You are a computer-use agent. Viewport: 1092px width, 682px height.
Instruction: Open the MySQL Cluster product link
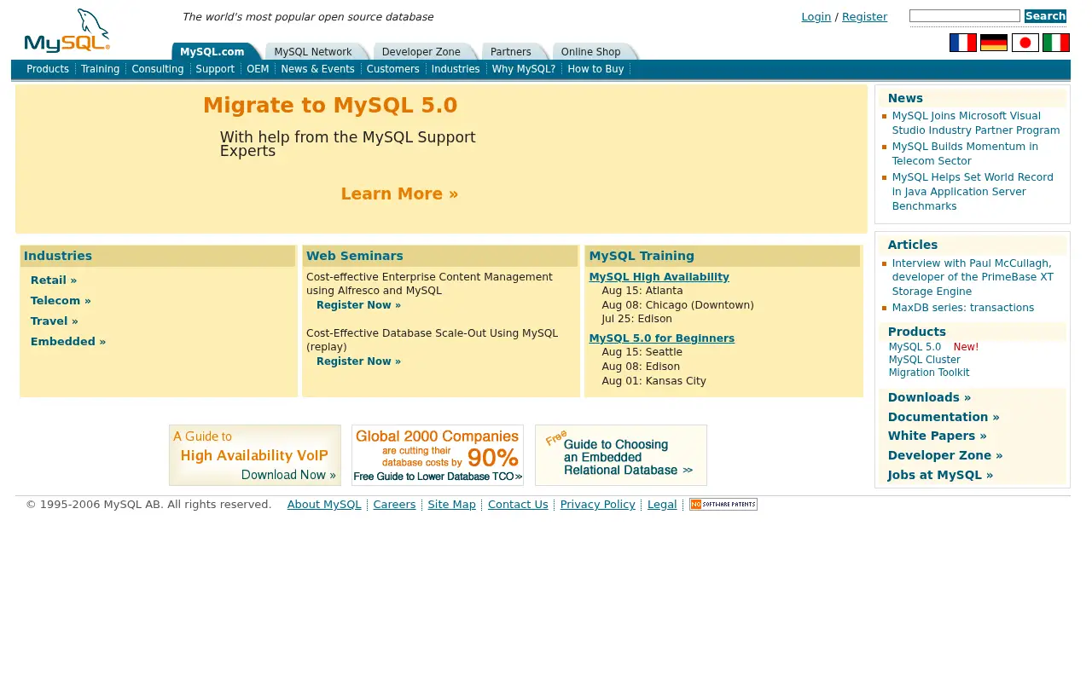coord(925,360)
